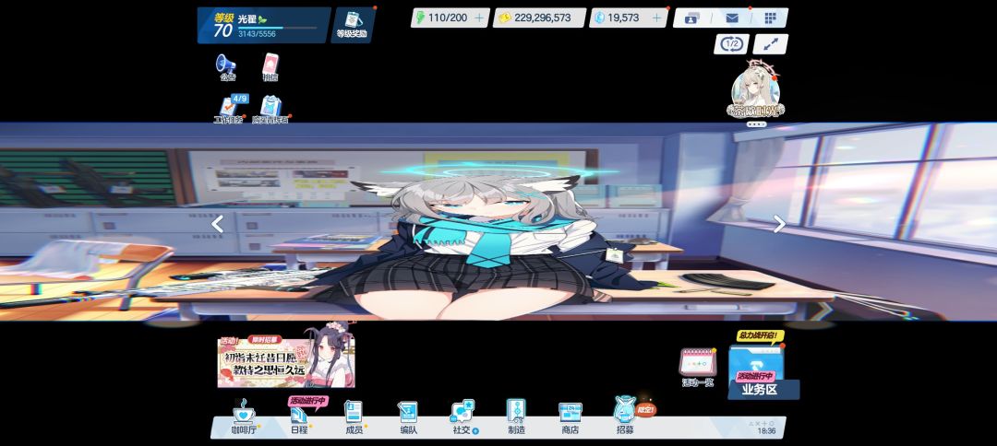
Task: Open the 公告 megaphone announcements
Action: tap(226, 66)
